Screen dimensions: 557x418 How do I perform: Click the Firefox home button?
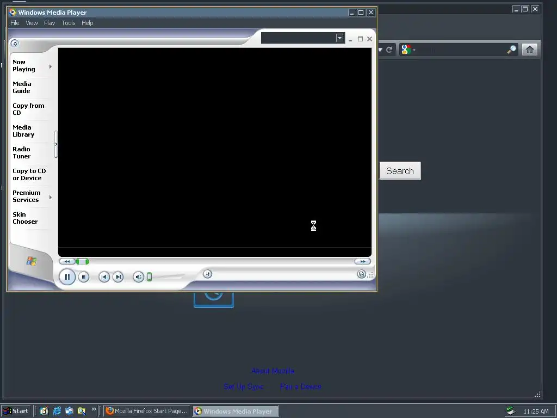pos(530,50)
